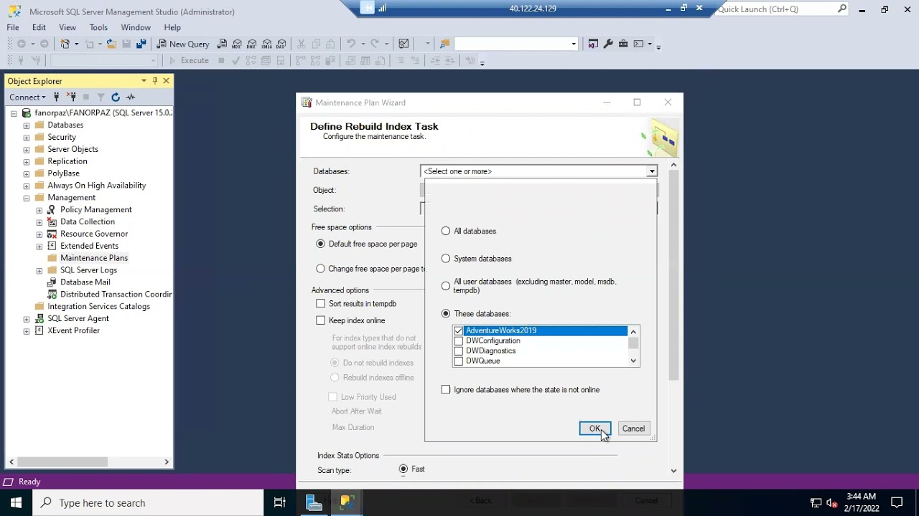This screenshot has width=919, height=516.
Task: Open the File menu
Action: (13, 27)
